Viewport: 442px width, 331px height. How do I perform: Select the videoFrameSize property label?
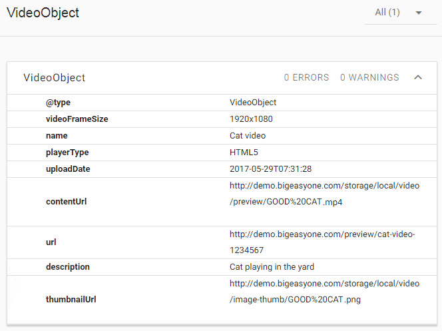pyautogui.click(x=77, y=119)
